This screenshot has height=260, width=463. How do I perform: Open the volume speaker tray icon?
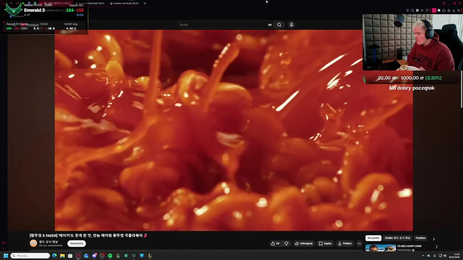pos(445,256)
